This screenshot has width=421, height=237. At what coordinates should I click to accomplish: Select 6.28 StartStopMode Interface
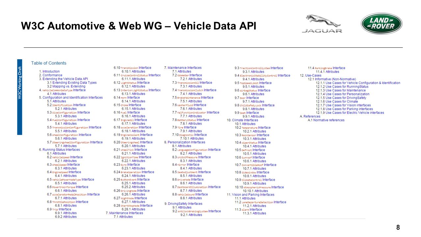tap(133, 206)
